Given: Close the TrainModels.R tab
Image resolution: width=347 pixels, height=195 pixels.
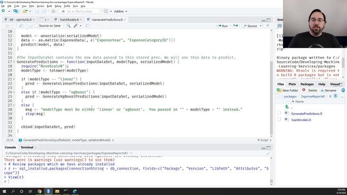Looking at the screenshot, I should pyautogui.click(x=81, y=19).
